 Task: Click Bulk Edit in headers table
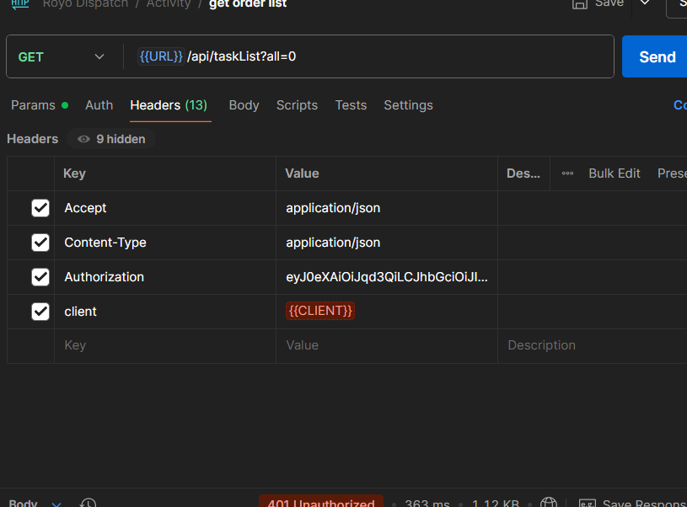coord(614,173)
